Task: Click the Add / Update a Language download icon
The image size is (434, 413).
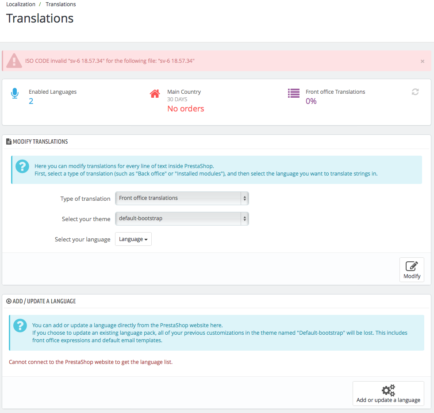Action: tap(9, 301)
